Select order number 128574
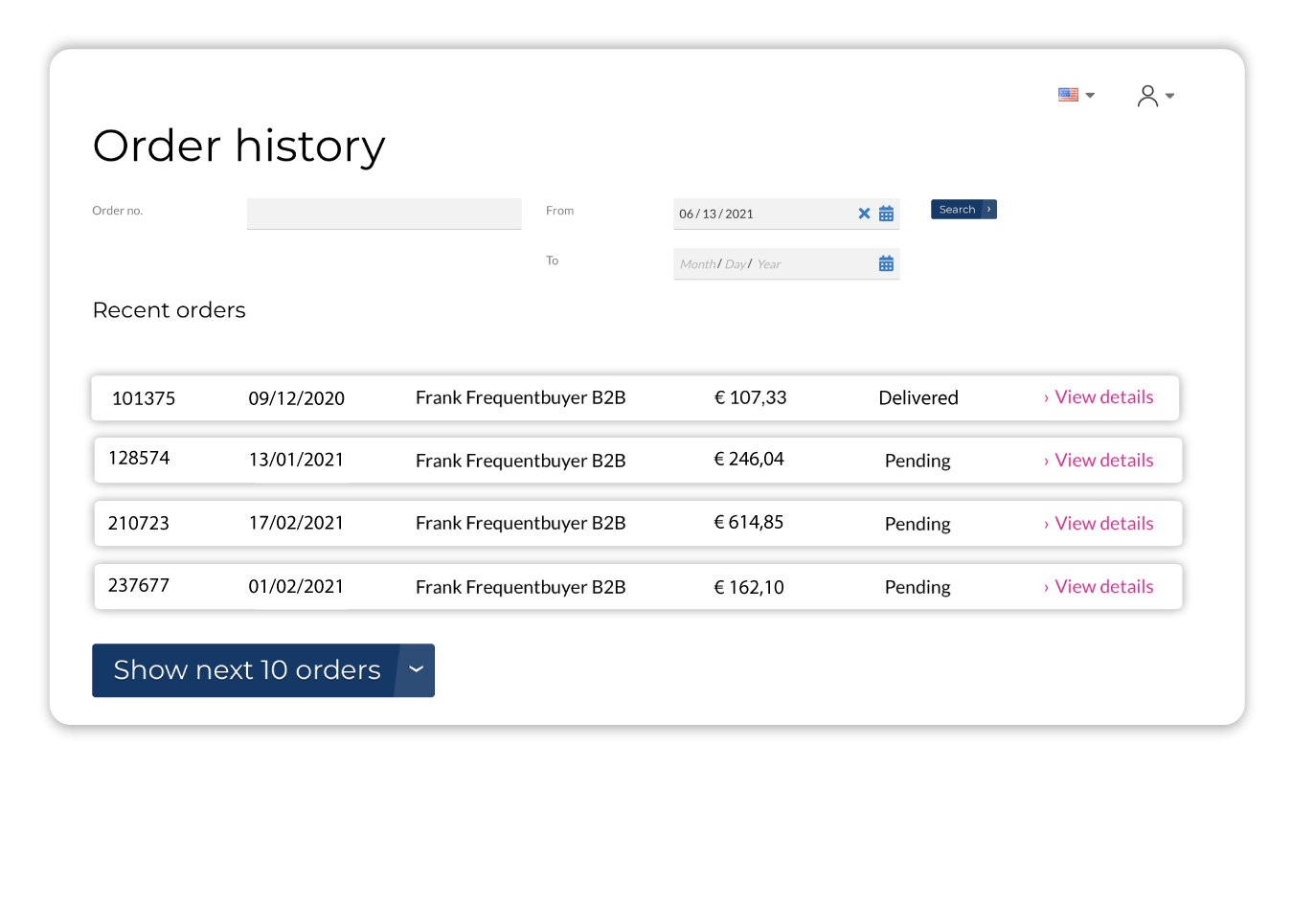The image size is (1292, 903). (139, 458)
